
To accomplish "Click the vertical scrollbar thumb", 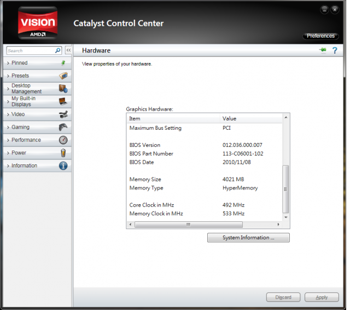I will [x=285, y=189].
